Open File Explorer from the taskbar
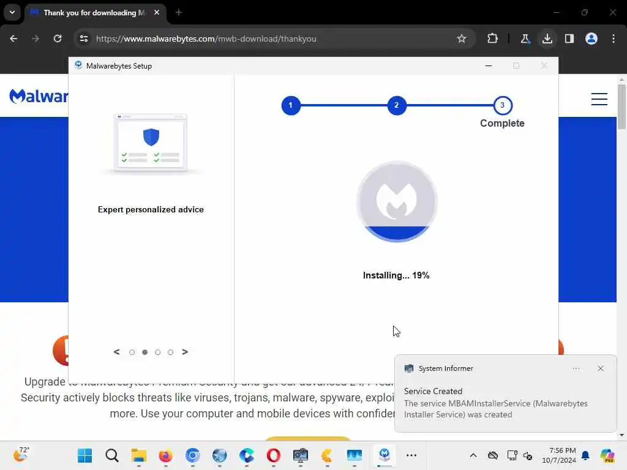This screenshot has height=470, width=627. click(139, 455)
